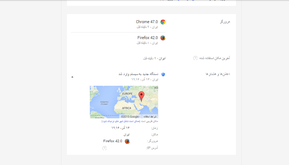Click the دستگاه جدید به سیستم وارد شد heading

tap(139, 74)
